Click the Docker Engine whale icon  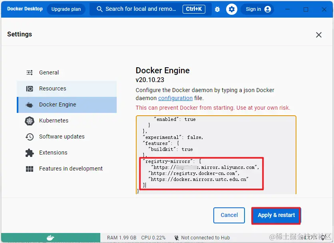[30, 104]
